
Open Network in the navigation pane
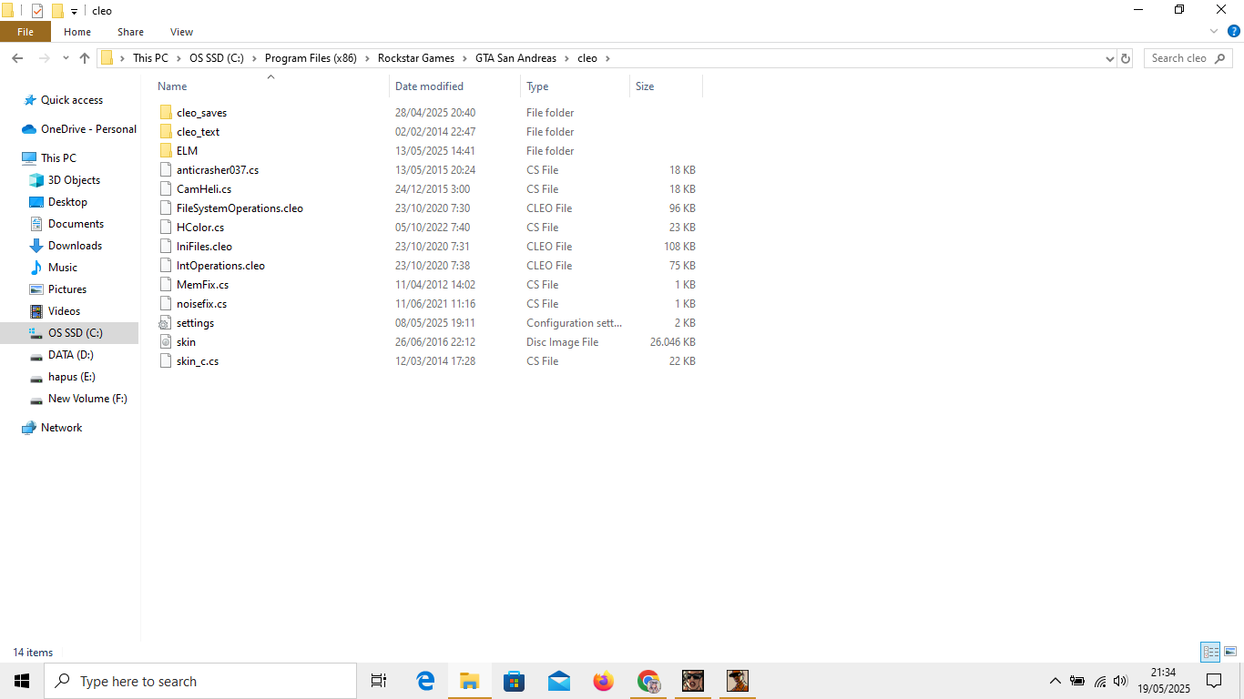click(x=61, y=428)
